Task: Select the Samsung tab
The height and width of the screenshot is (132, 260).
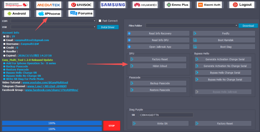Action: 113,5
